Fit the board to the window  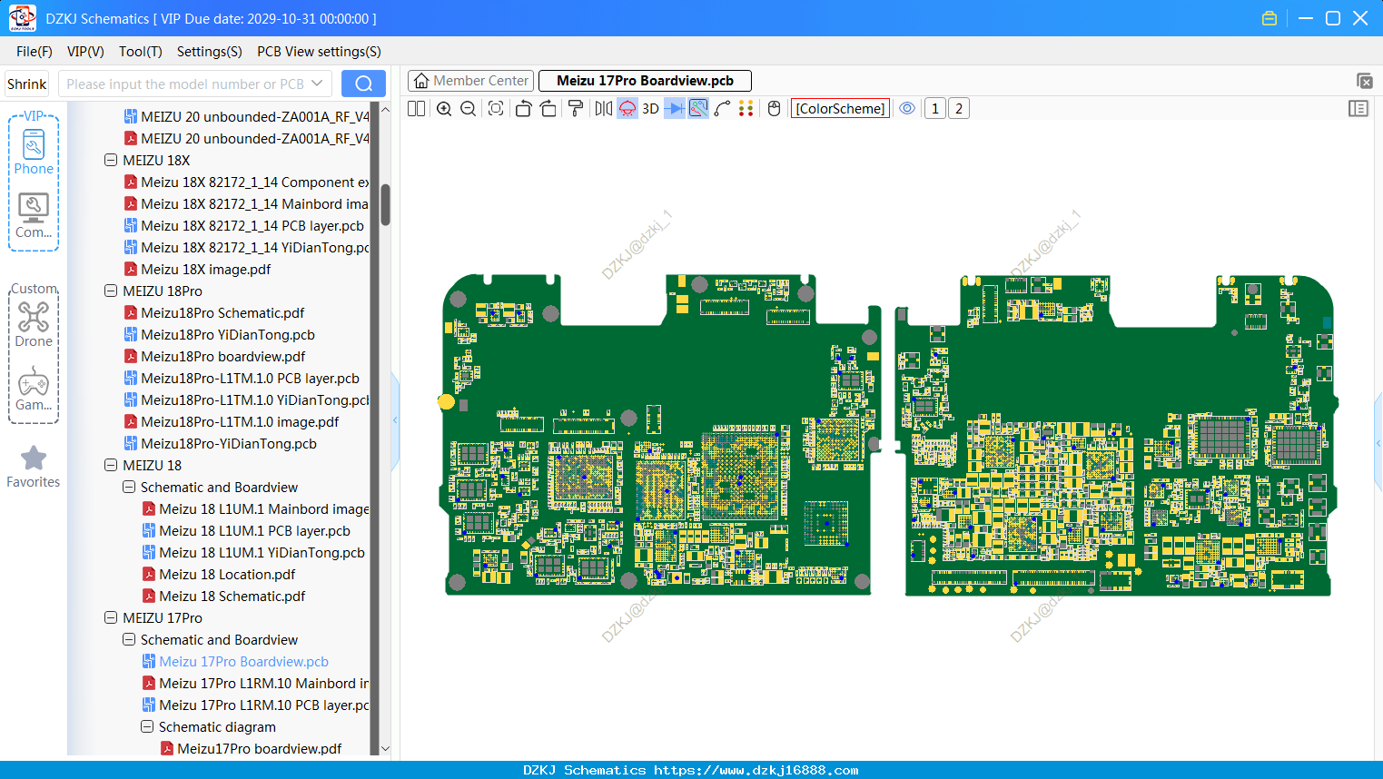pos(496,109)
